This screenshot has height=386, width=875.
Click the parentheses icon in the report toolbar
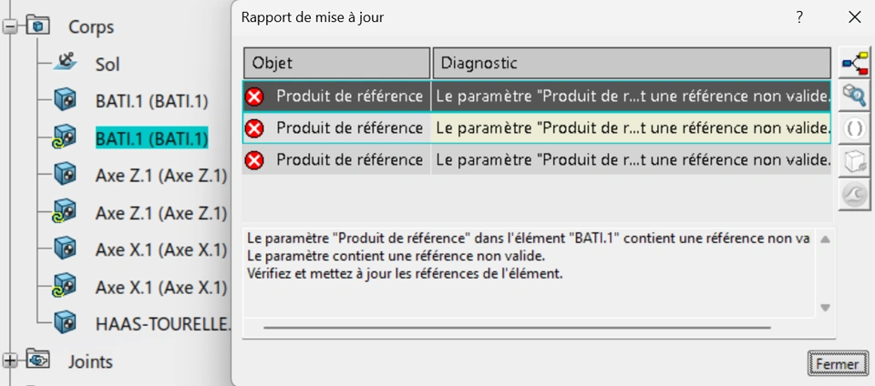pos(854,128)
